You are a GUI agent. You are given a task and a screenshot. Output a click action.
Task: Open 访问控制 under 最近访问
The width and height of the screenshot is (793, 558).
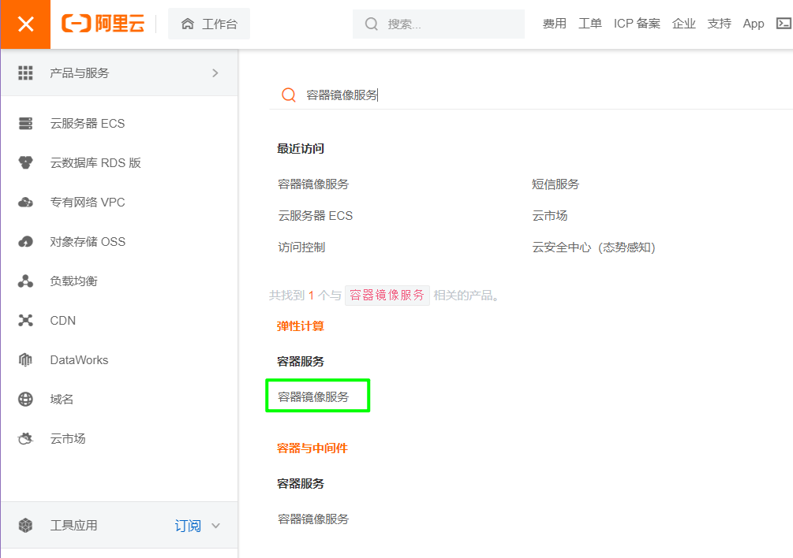click(x=301, y=247)
